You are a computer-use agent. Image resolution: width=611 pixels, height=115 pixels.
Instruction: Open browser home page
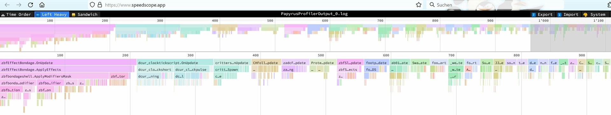[42, 5]
